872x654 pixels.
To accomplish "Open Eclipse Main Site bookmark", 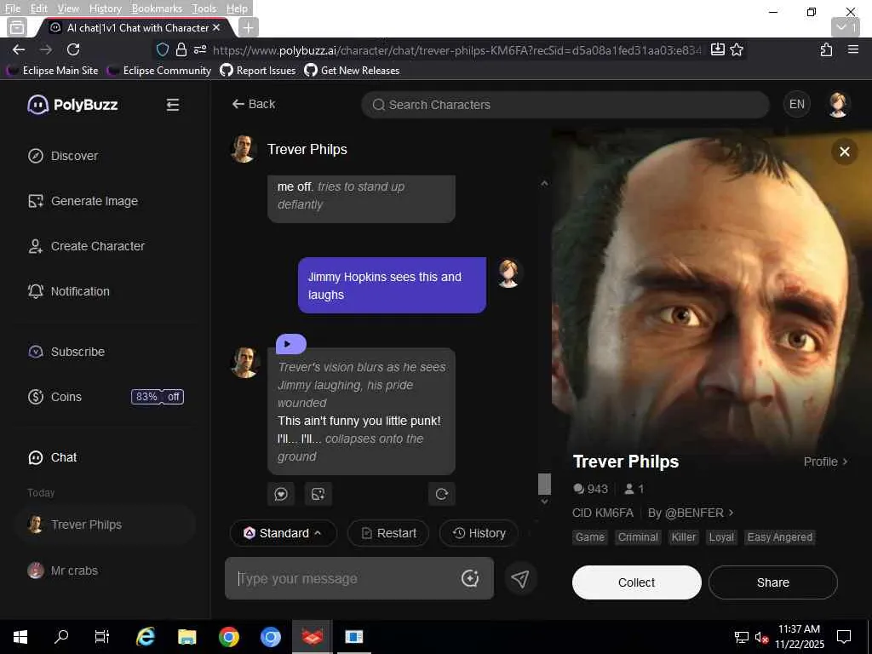I will click(52, 70).
